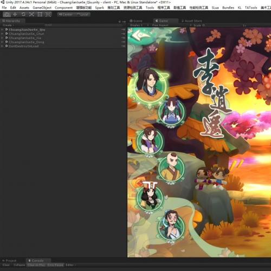Select the bald monk character portrait
Screen dimensions: 271x271
coord(171,169)
